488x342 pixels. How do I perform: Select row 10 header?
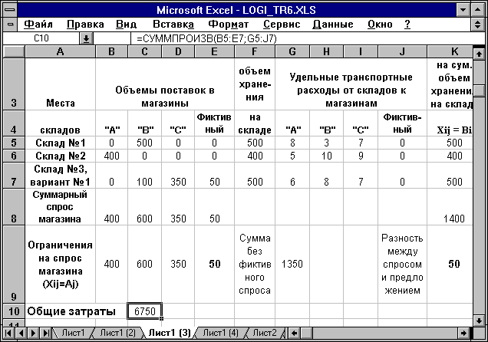14,311
